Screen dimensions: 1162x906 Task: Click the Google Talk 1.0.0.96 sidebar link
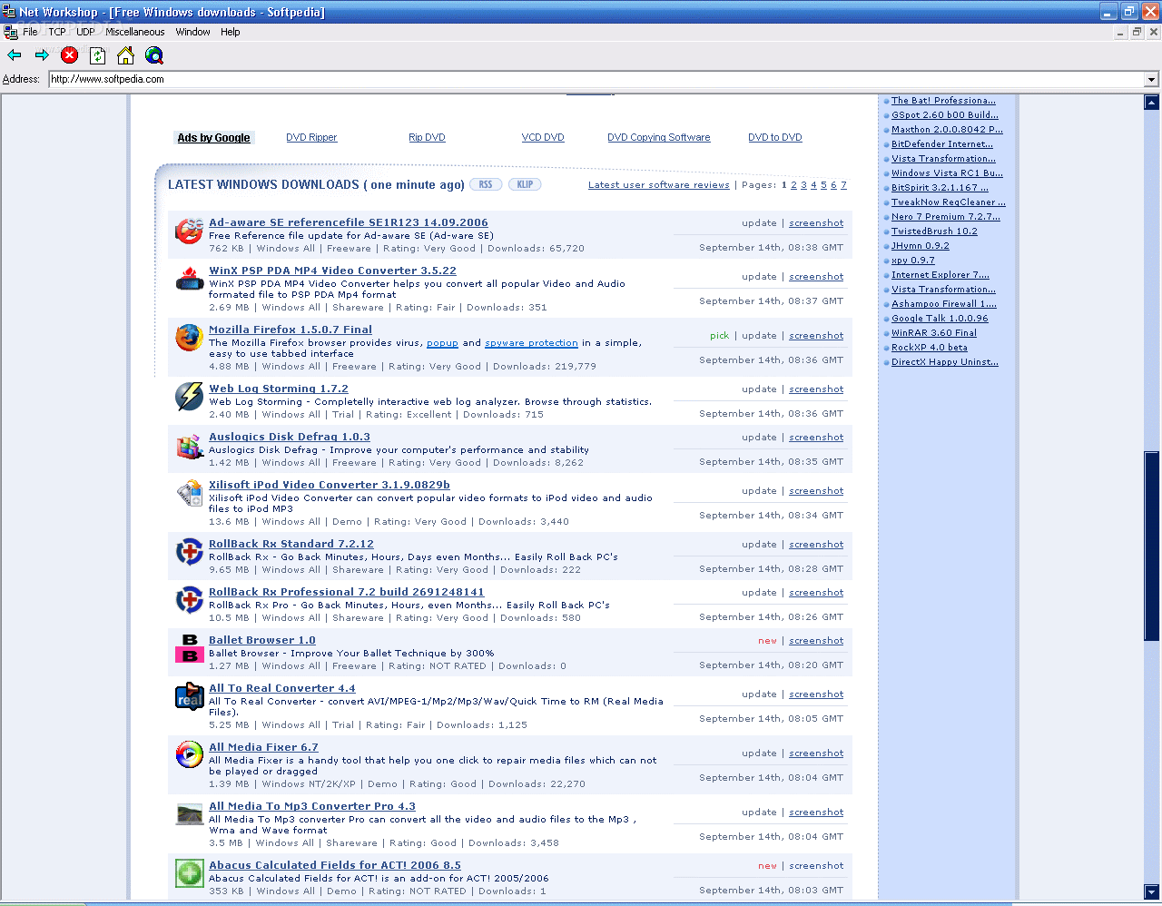tap(940, 319)
